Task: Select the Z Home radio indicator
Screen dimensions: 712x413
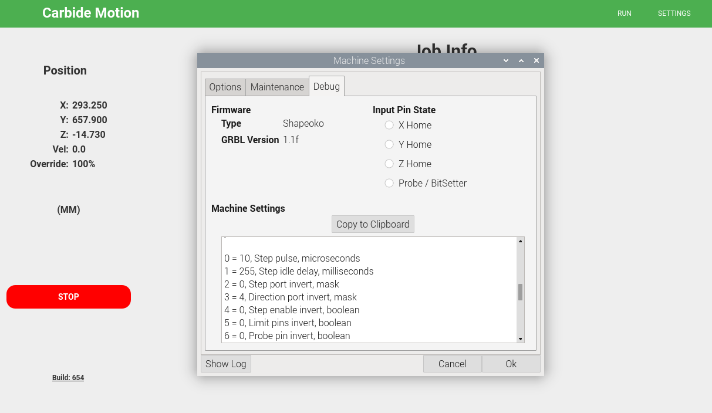Action: tap(389, 164)
